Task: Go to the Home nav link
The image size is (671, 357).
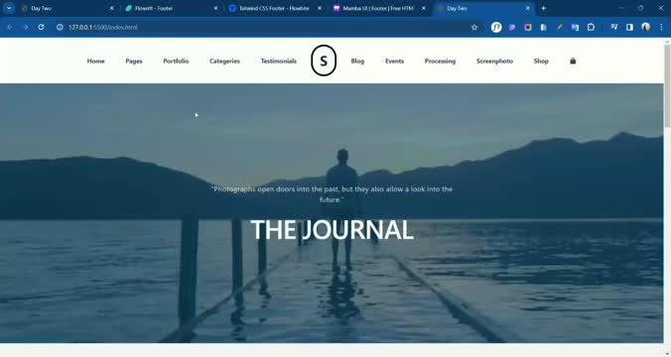Action: (x=96, y=61)
